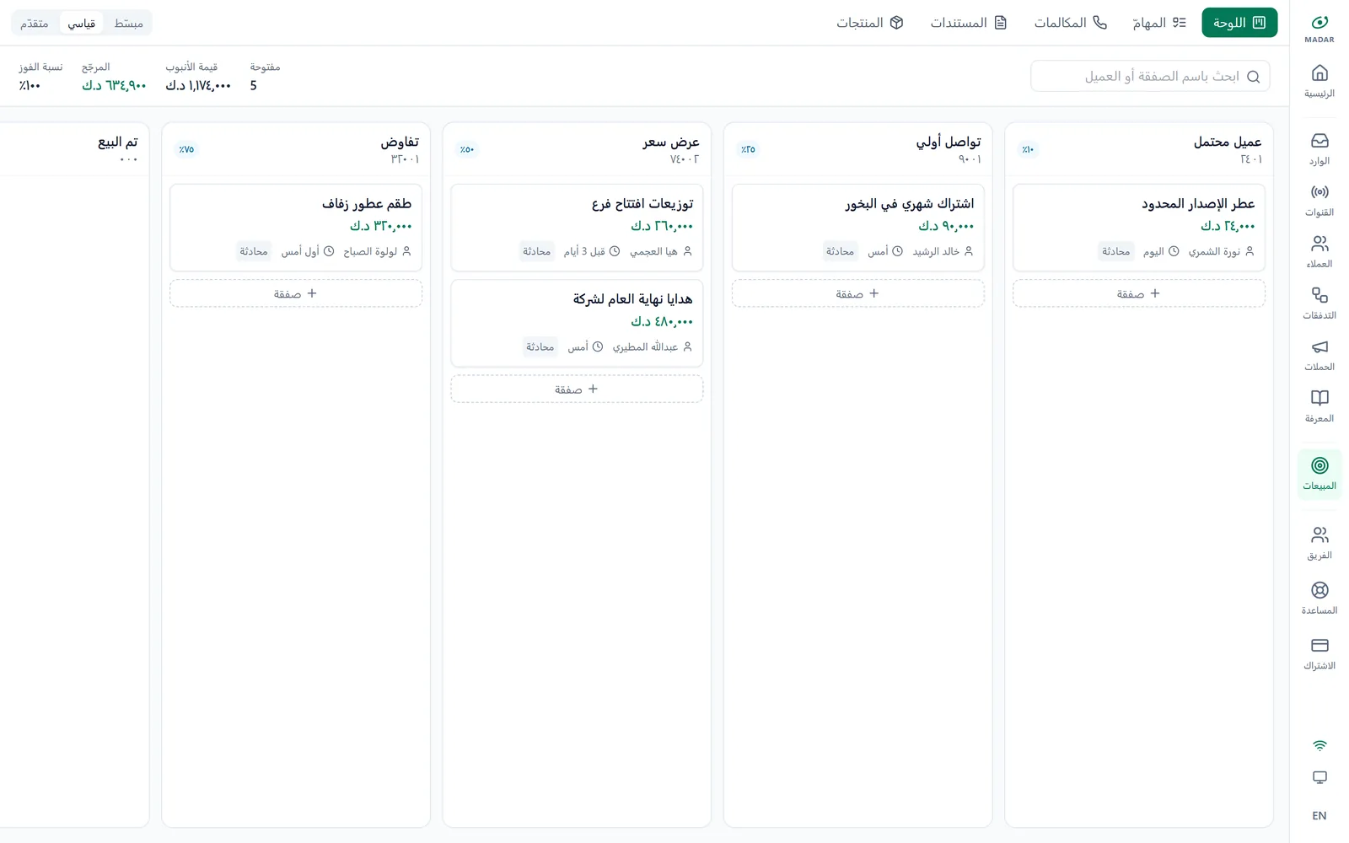Click column header تواصل أولي
The height and width of the screenshot is (843, 1349).
click(x=949, y=142)
